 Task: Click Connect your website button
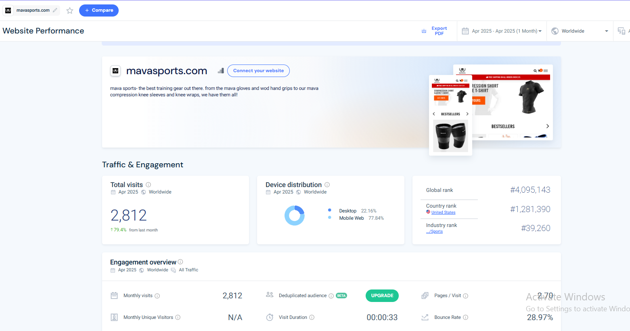[x=258, y=71]
